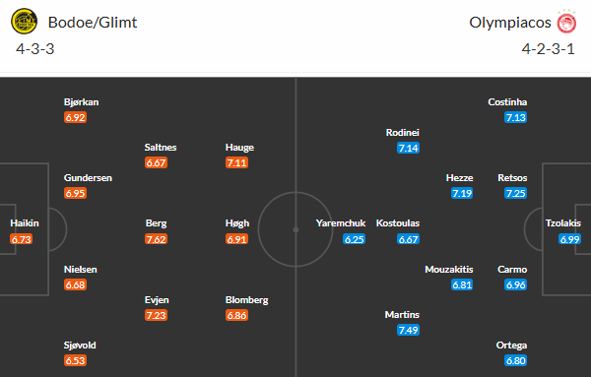
Task: Click Rodinei's 7.14 rating badge
Action: coord(408,148)
